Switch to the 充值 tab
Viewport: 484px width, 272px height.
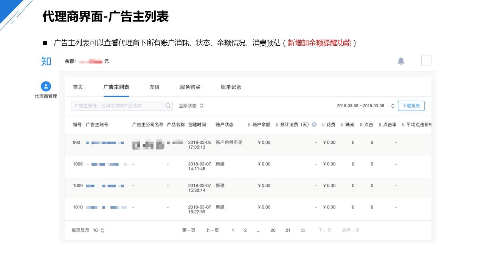(x=155, y=87)
